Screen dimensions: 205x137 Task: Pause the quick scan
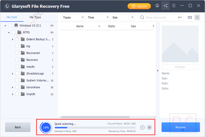pyautogui.click(x=142, y=127)
